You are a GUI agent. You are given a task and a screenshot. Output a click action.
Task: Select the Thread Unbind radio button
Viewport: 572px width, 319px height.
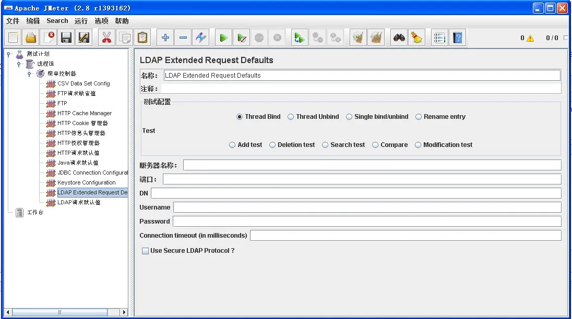pyautogui.click(x=291, y=117)
